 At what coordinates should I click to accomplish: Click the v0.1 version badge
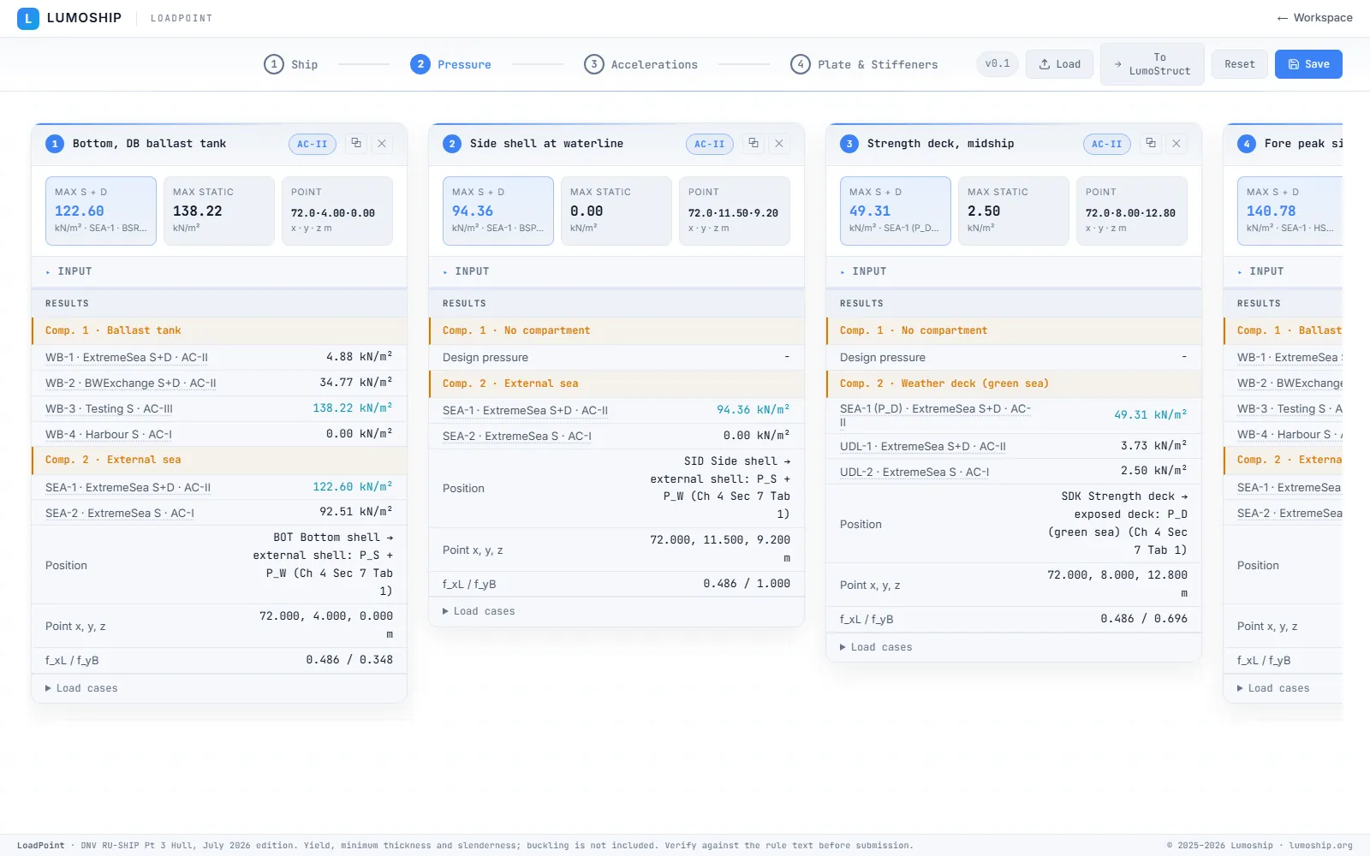[x=997, y=64]
